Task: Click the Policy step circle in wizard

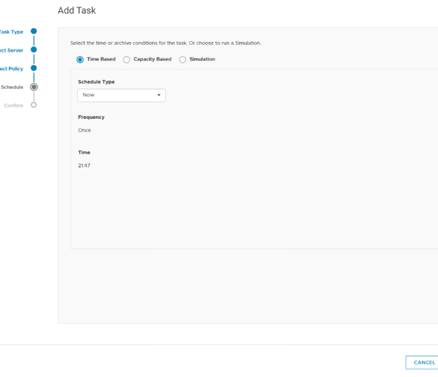Action: tap(34, 68)
